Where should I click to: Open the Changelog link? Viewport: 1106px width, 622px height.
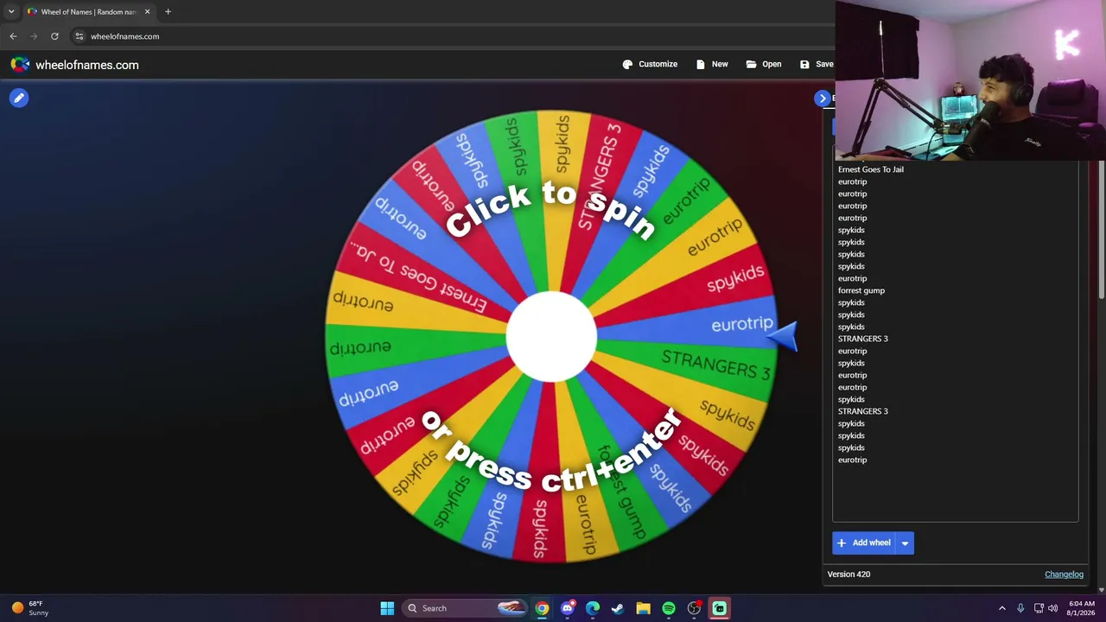(1064, 574)
